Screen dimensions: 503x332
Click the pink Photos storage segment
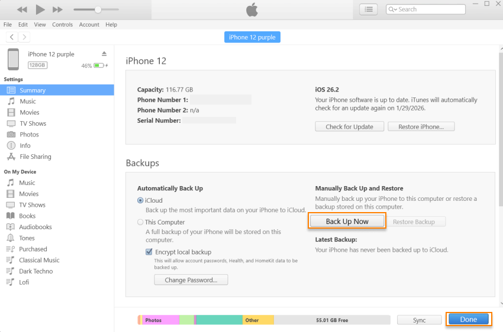pos(160,320)
